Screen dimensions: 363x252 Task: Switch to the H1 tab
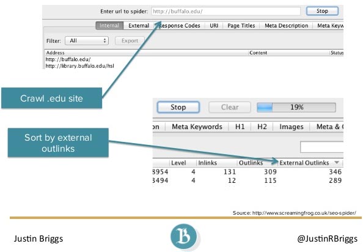point(240,127)
